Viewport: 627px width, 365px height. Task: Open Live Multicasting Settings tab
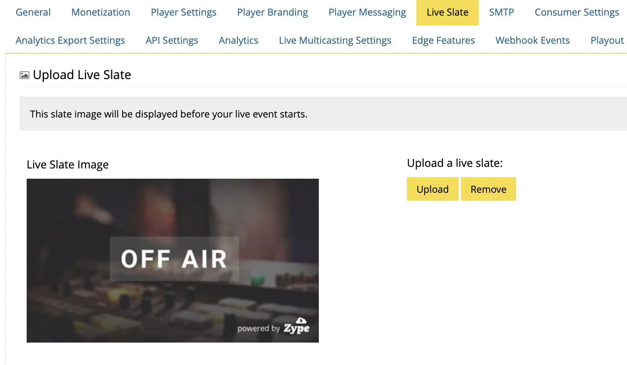point(335,40)
